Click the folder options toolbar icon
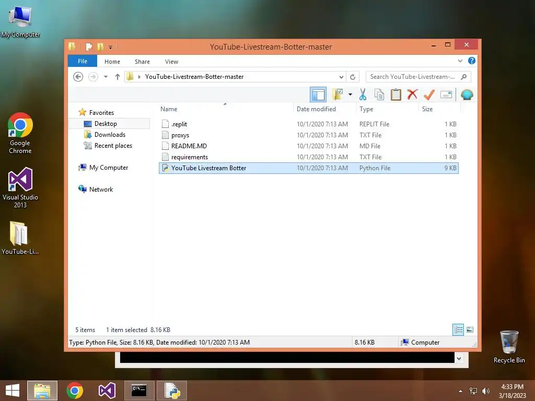This screenshot has height=401, width=535. coord(338,95)
